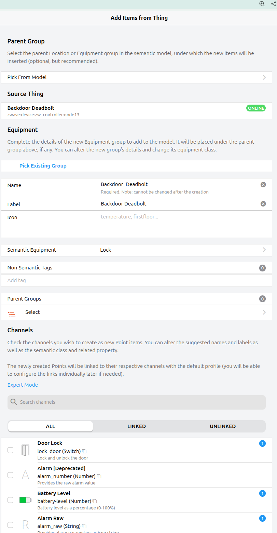Click the Pick Existing Group link
Image resolution: width=277 pixels, height=533 pixels.
pos(43,166)
